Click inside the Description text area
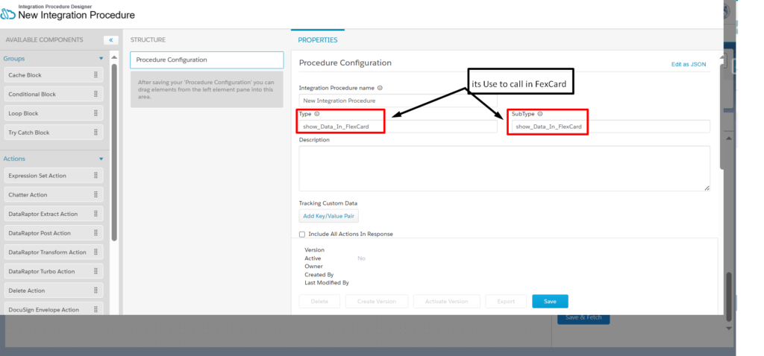The image size is (764, 356). tap(504, 168)
